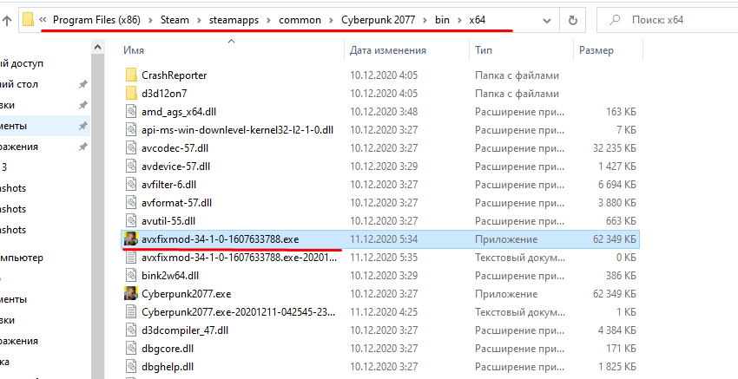Image resolution: width=738 pixels, height=379 pixels.
Task: Select api-ms-win-downlevel-kernel32-l2-1-0.dll file icon
Action: click(x=131, y=130)
